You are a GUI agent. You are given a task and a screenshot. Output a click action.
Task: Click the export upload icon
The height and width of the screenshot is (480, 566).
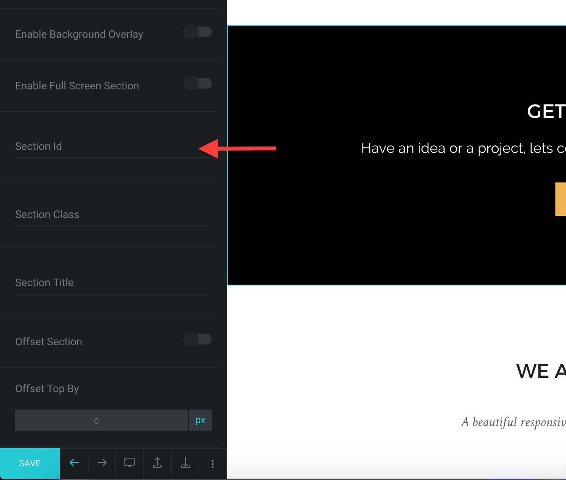pos(157,463)
